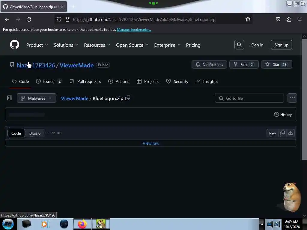This screenshot has width=307, height=230.
Task: Switch to Blame view
Action: (x=35, y=133)
